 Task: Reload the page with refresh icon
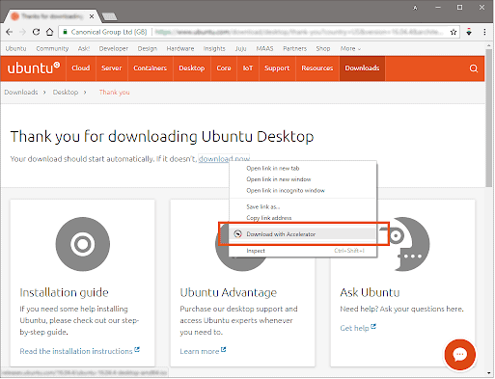[x=36, y=32]
